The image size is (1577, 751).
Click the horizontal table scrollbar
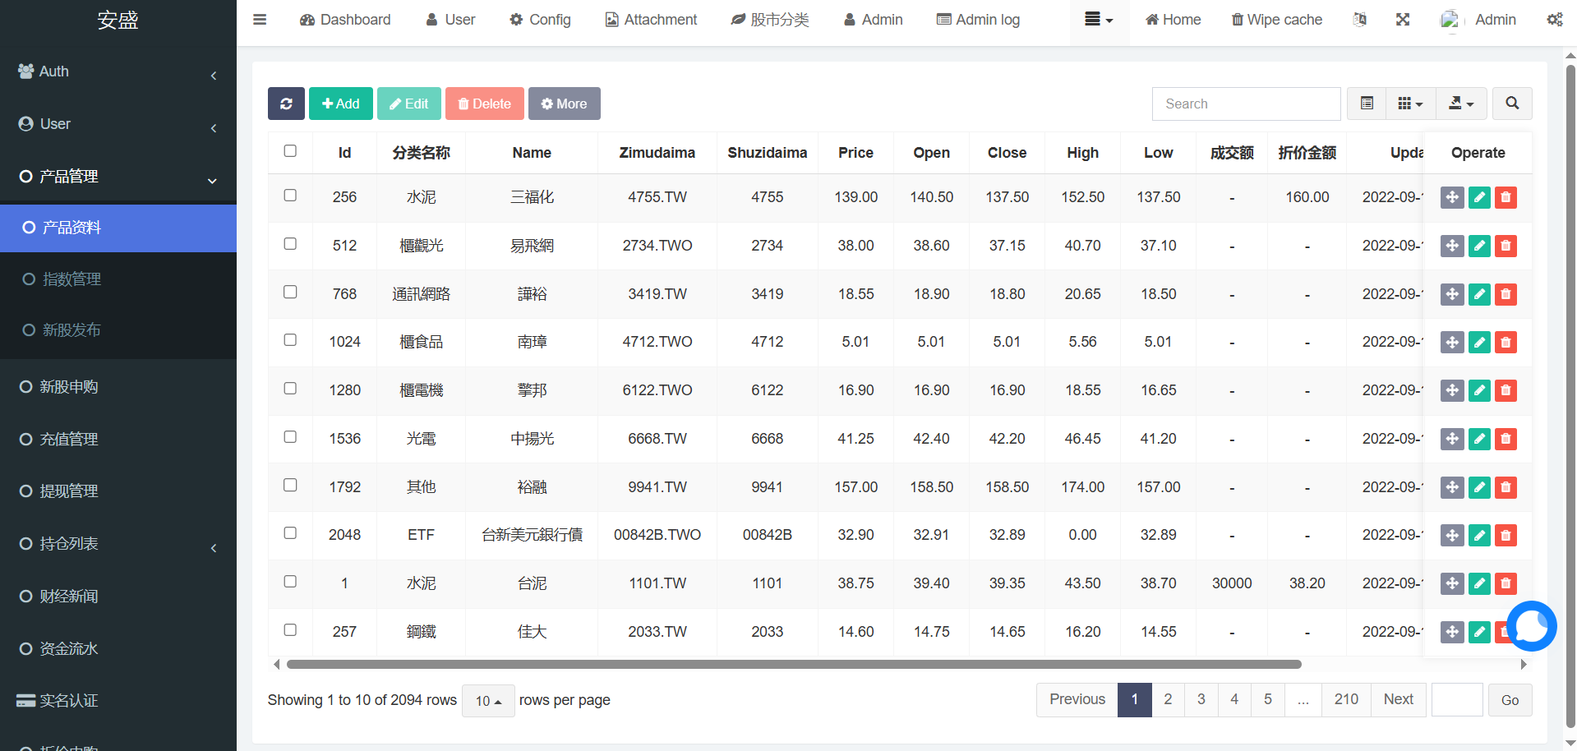point(793,664)
